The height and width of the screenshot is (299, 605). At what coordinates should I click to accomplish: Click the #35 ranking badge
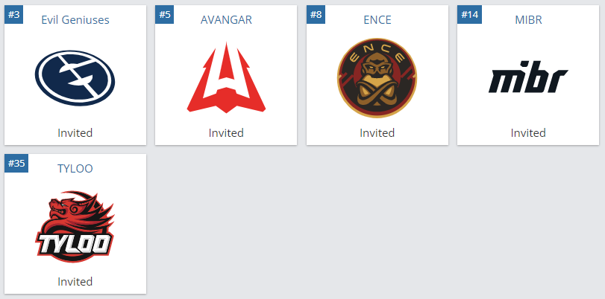coord(16,163)
